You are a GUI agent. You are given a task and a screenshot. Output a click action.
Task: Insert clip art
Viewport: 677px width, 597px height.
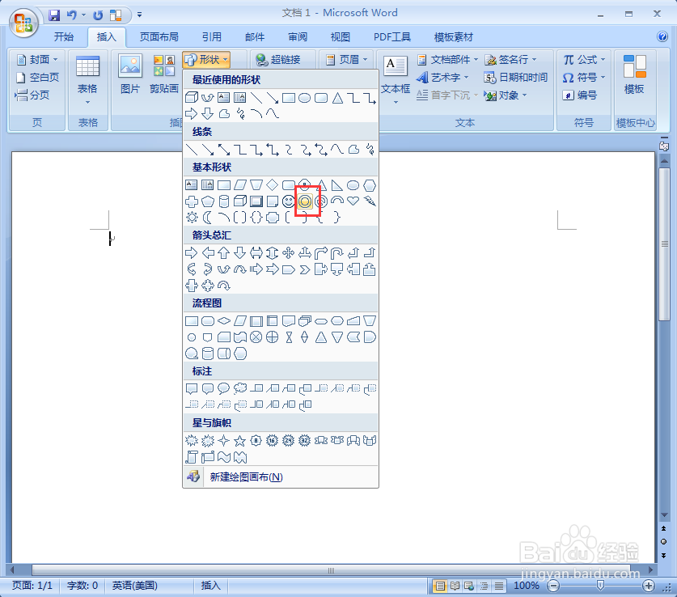click(164, 75)
